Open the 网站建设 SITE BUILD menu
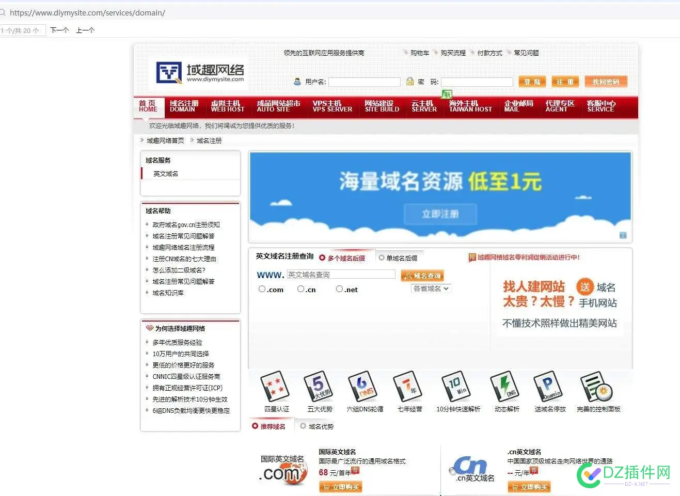The image size is (680, 496). click(382, 106)
